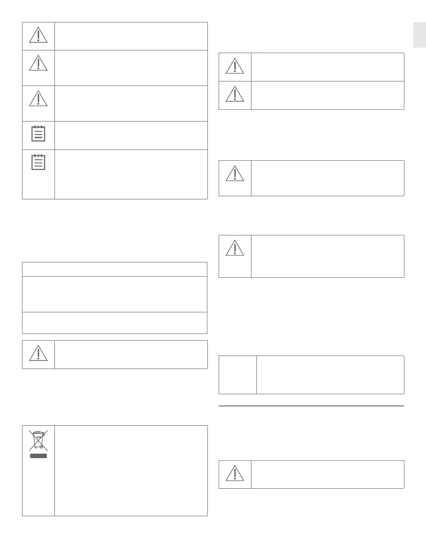This screenshot has height=536, width=426.
Task: Click the empty icon cell without a symbol
Action: 238,375
